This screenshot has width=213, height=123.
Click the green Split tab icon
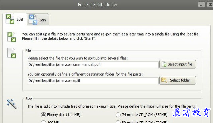point(10,19)
